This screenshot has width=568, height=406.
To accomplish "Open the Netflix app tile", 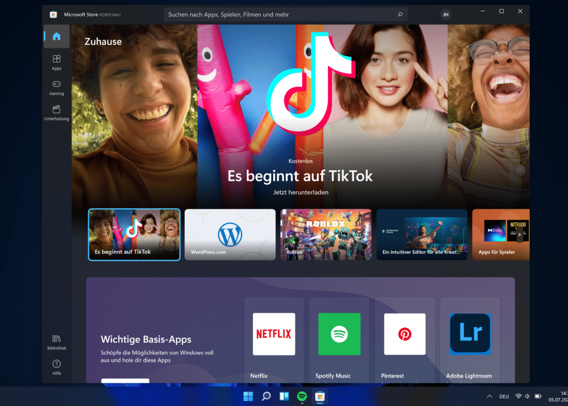I will (x=274, y=340).
